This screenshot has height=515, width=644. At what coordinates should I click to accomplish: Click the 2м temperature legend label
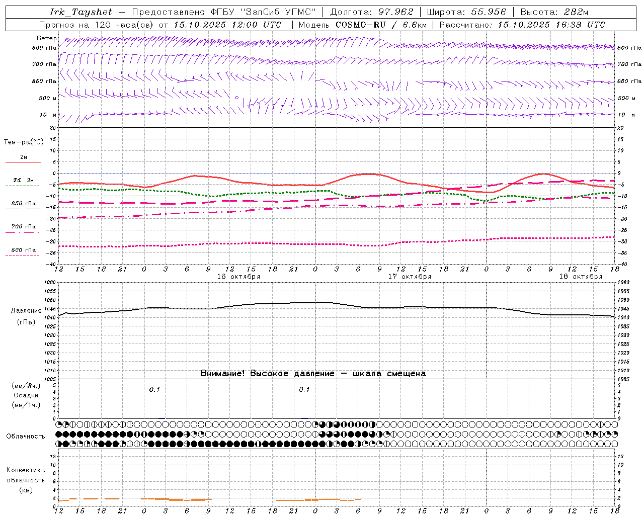pyautogui.click(x=24, y=157)
